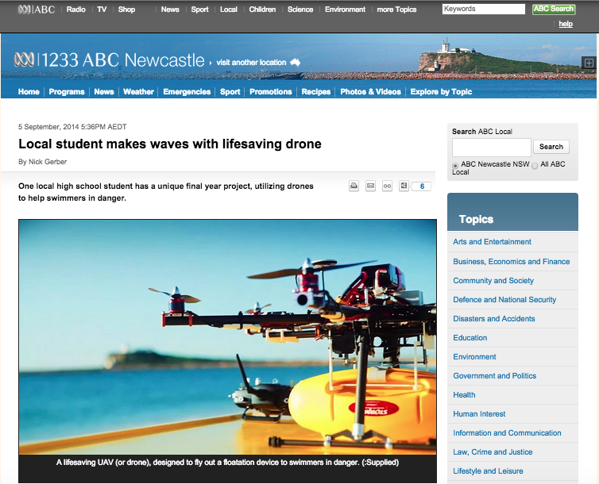Open the Explore by Topic tab
The width and height of the screenshot is (599, 484).
point(441,92)
